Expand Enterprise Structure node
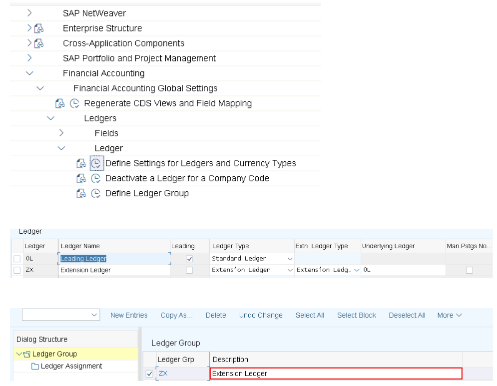The image size is (497, 386). pyautogui.click(x=29, y=28)
